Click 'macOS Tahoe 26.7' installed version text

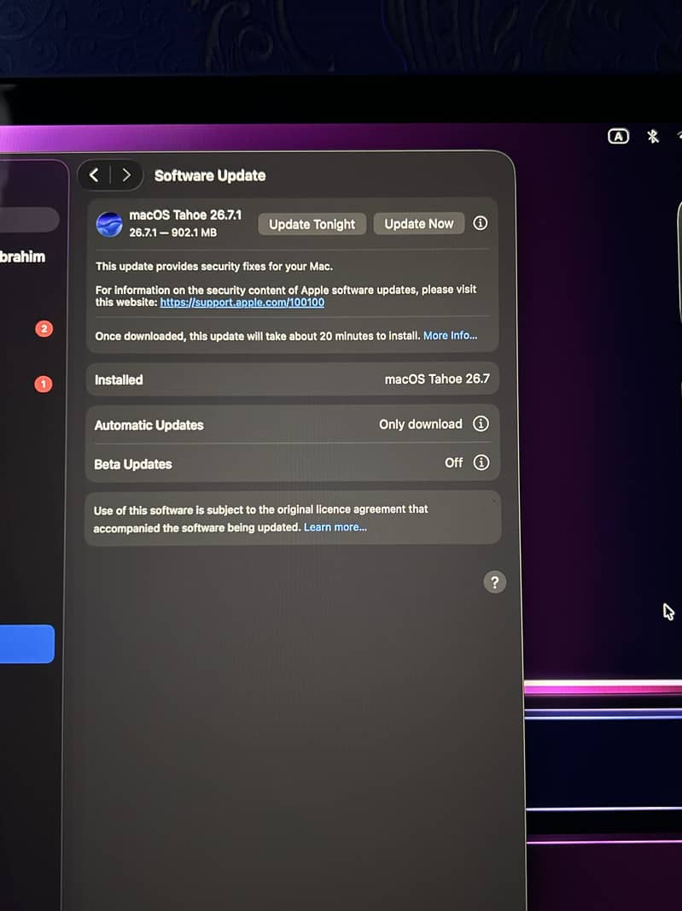pyautogui.click(x=437, y=379)
